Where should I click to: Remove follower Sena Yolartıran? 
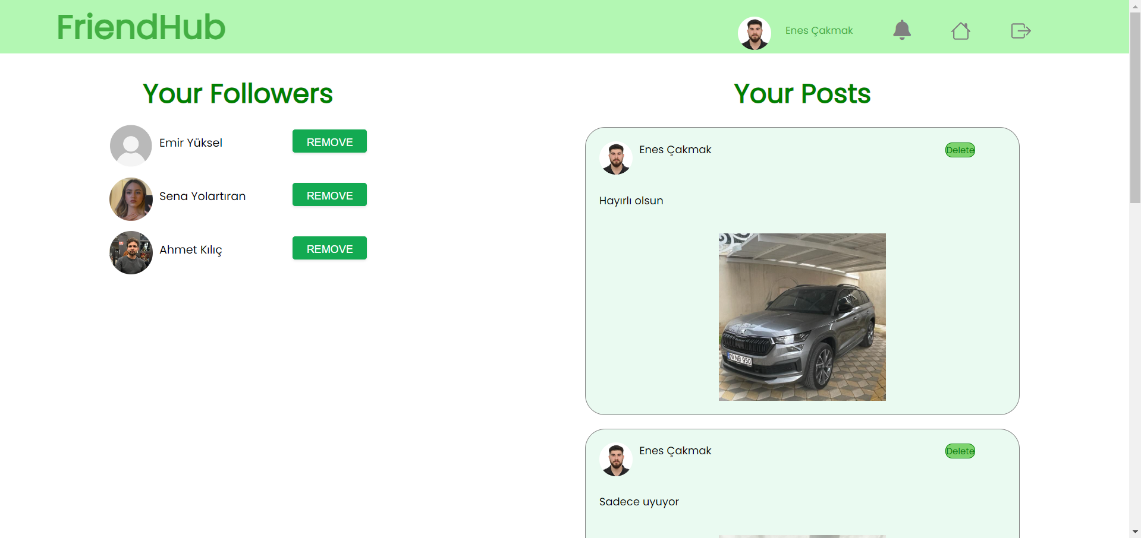point(329,195)
